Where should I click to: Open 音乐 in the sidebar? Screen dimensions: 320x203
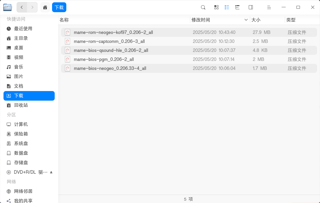pyautogui.click(x=29, y=67)
